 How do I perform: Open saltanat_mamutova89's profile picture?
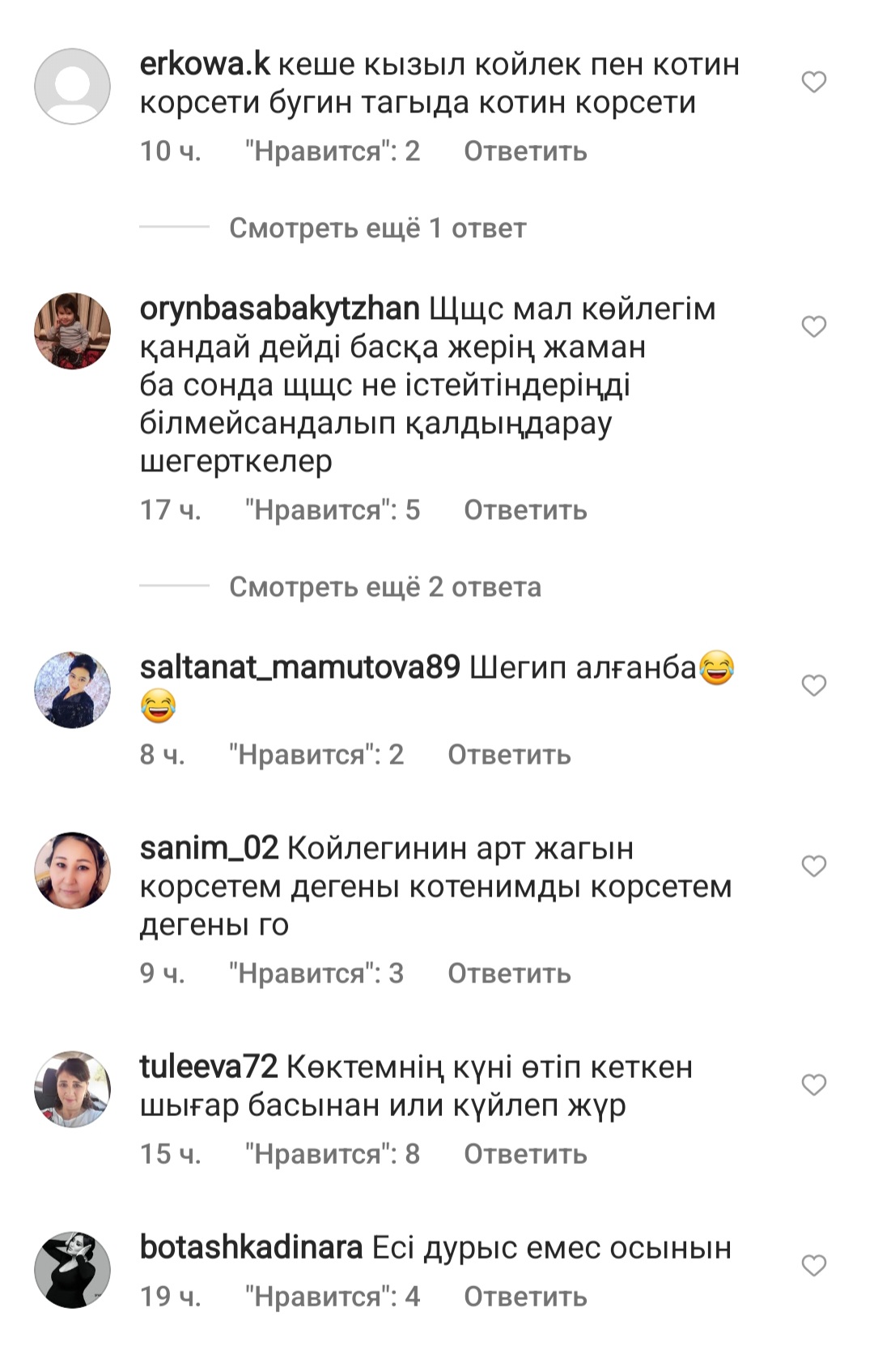pos(72,689)
